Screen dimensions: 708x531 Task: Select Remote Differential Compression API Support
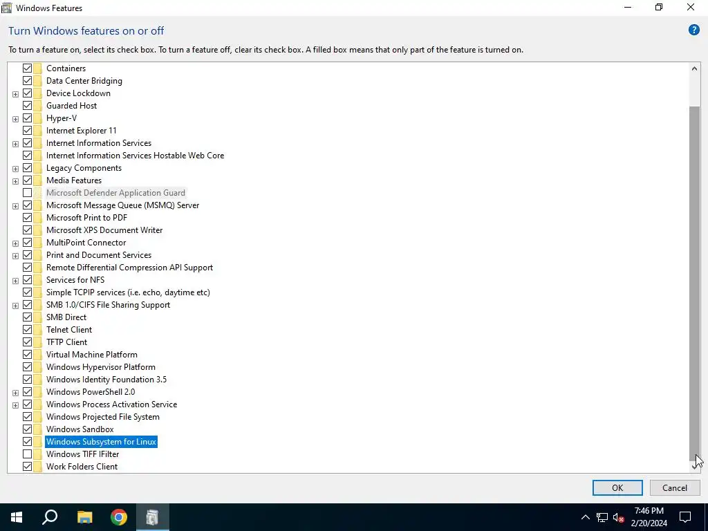click(129, 268)
